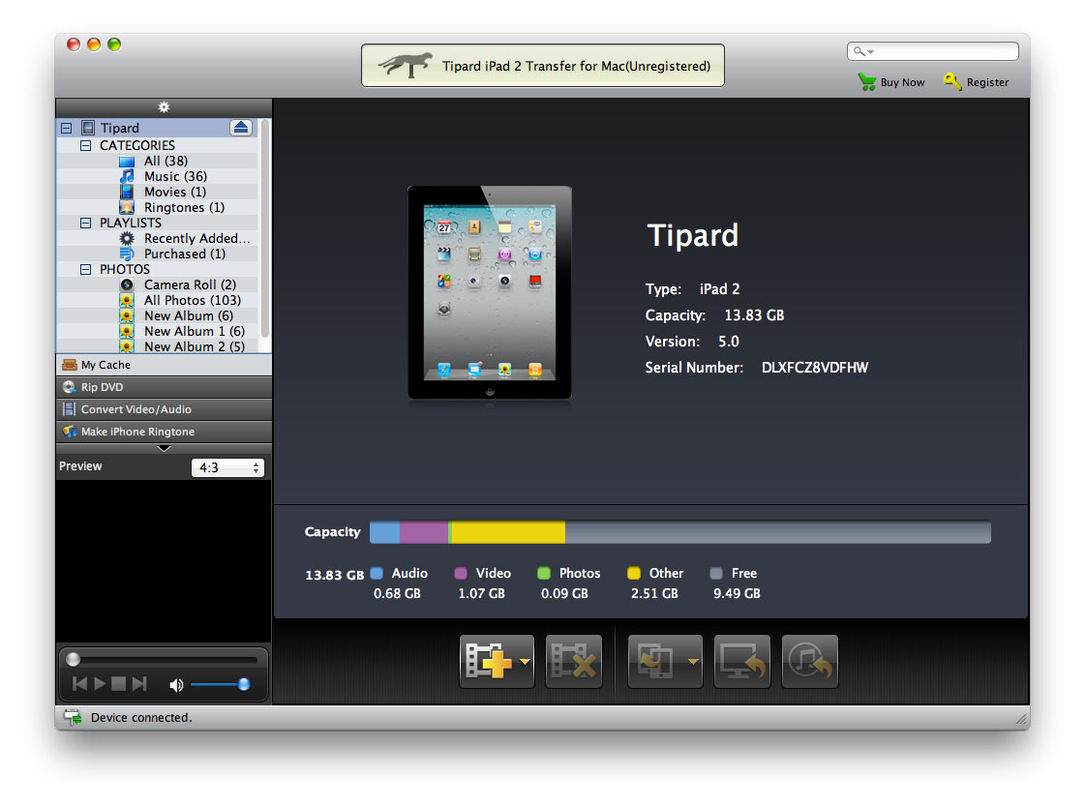Collapse the PHOTOS section
This screenshot has height=807, width=1085.
tap(86, 269)
